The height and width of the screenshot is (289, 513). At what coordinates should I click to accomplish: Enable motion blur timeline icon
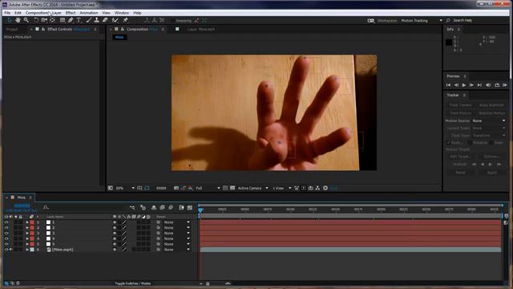click(x=171, y=208)
